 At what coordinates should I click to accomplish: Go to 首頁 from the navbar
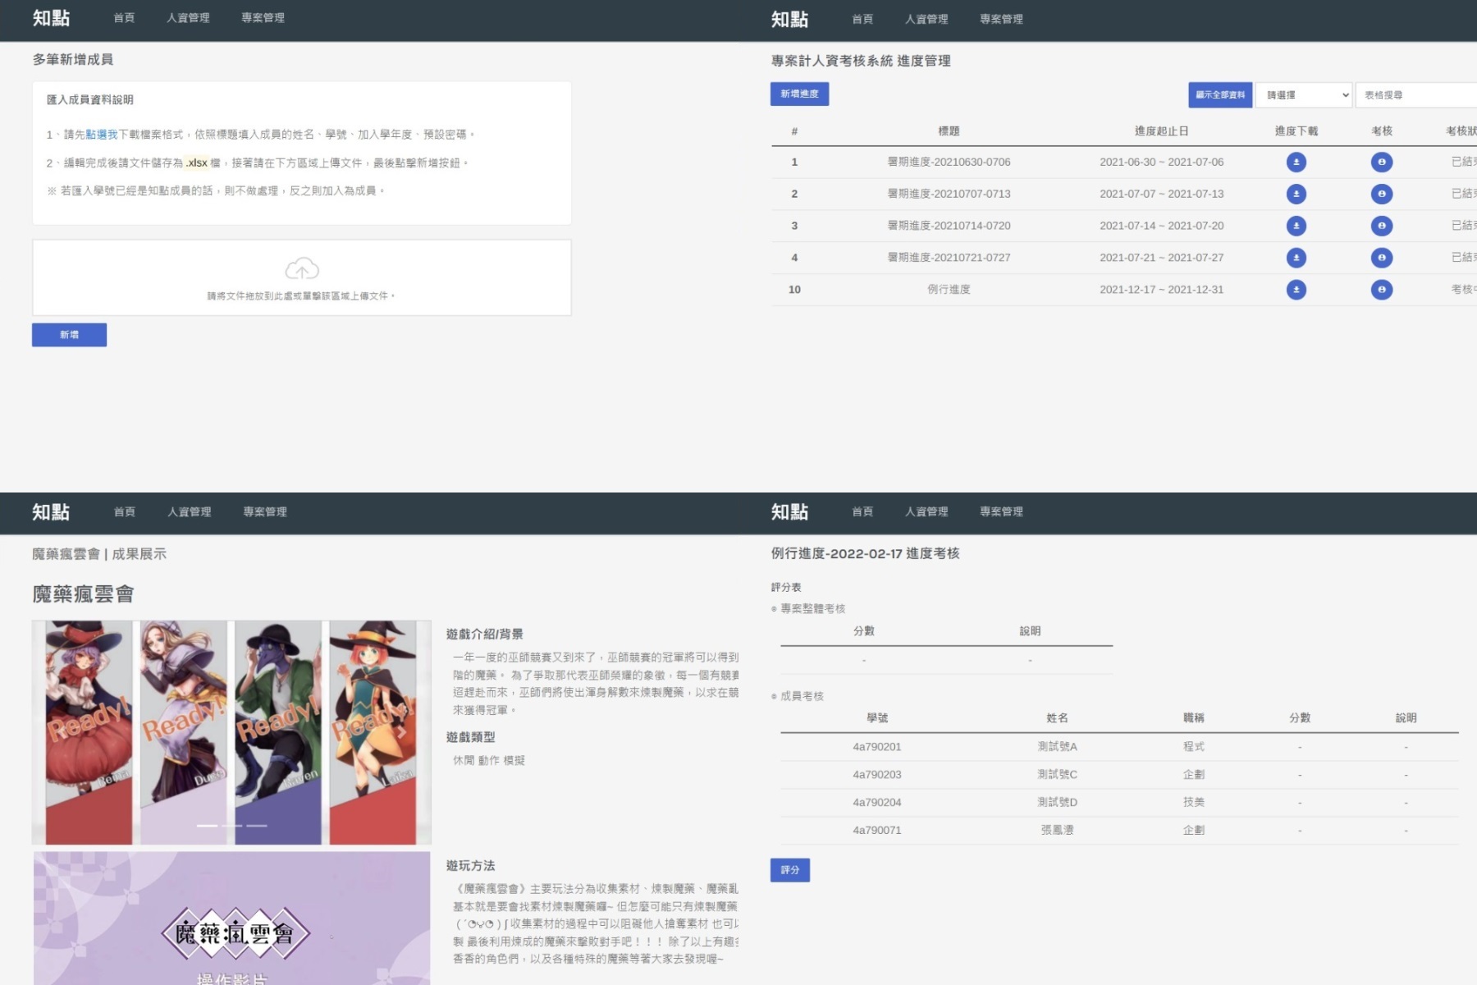coord(124,18)
